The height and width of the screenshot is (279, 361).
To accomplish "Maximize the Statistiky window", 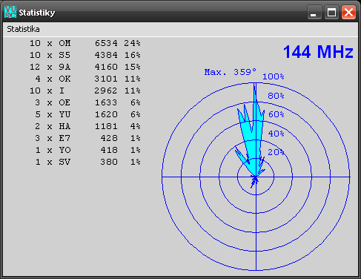I will [x=331, y=13].
